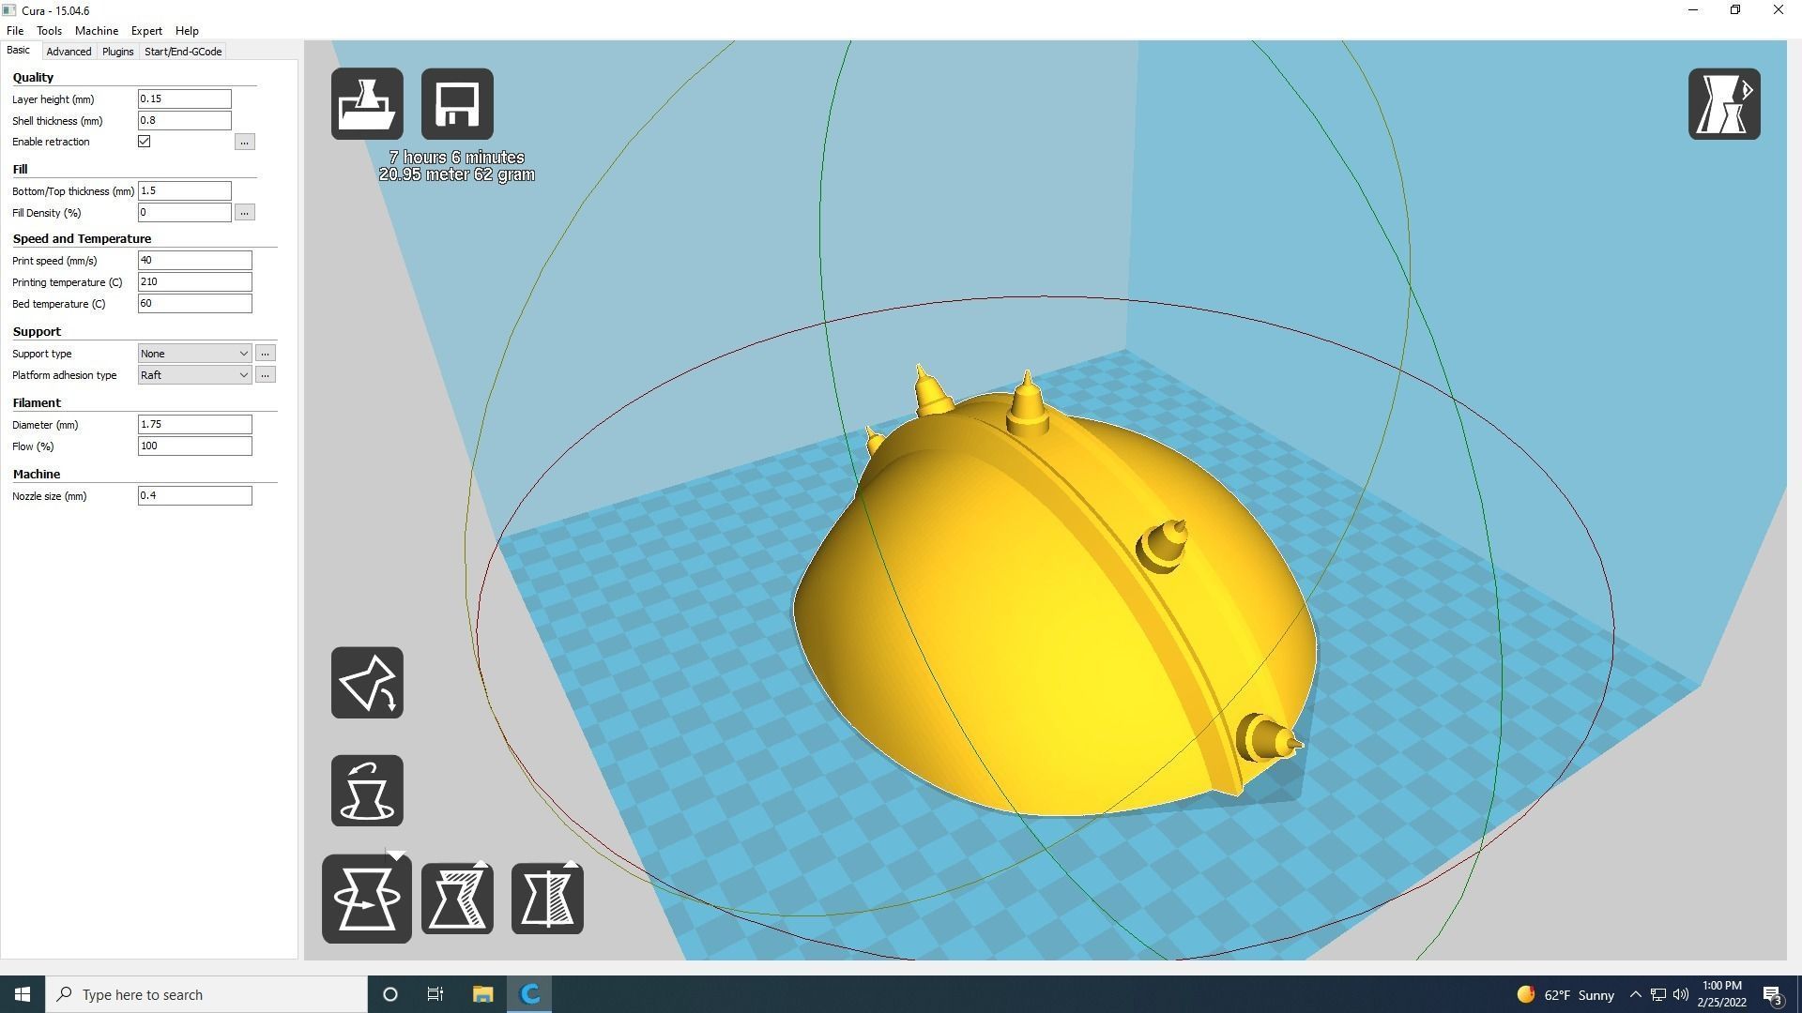Switch to the Advanced tab
The height and width of the screenshot is (1013, 1802).
click(69, 52)
